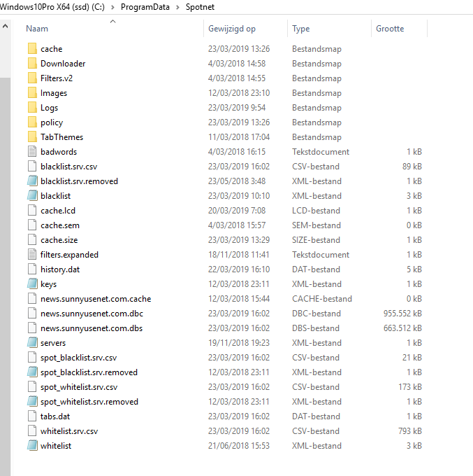This screenshot has height=476, width=473.
Task: Click the left pane scrollbar up arrow
Action: coord(5,27)
